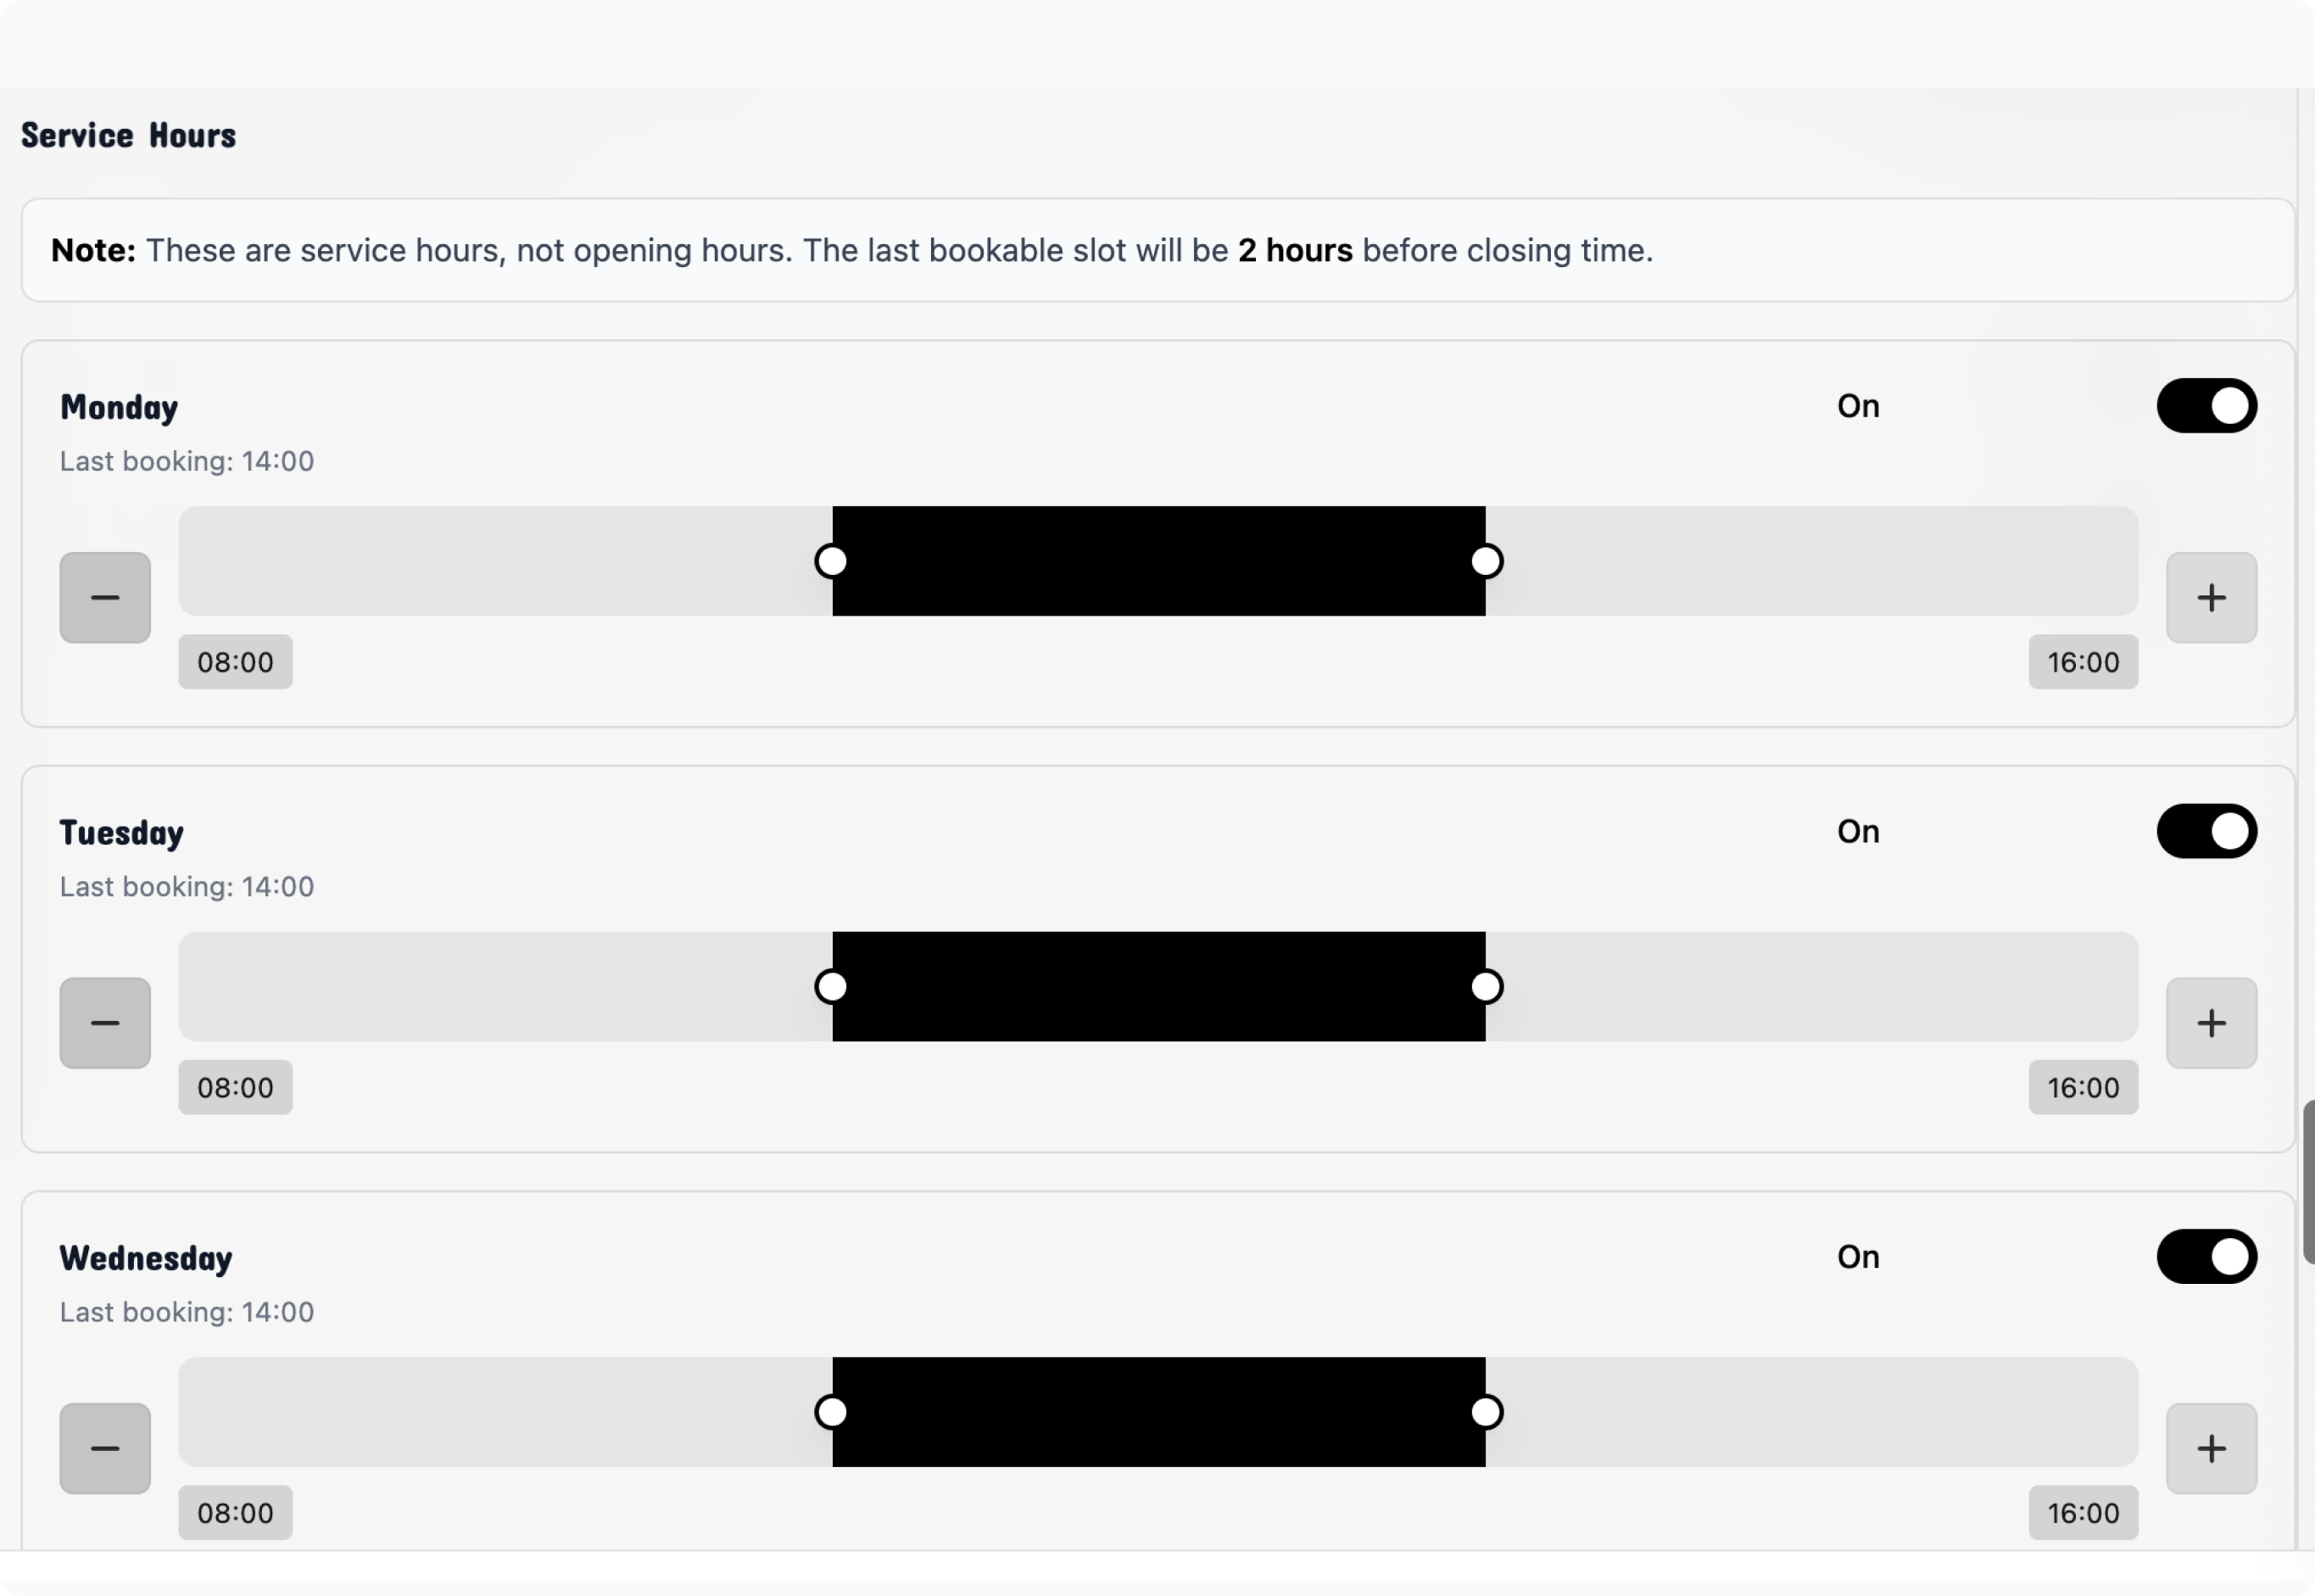Click Wednesday's minus button
Image resolution: width=2315 pixels, height=1596 pixels.
point(105,1448)
